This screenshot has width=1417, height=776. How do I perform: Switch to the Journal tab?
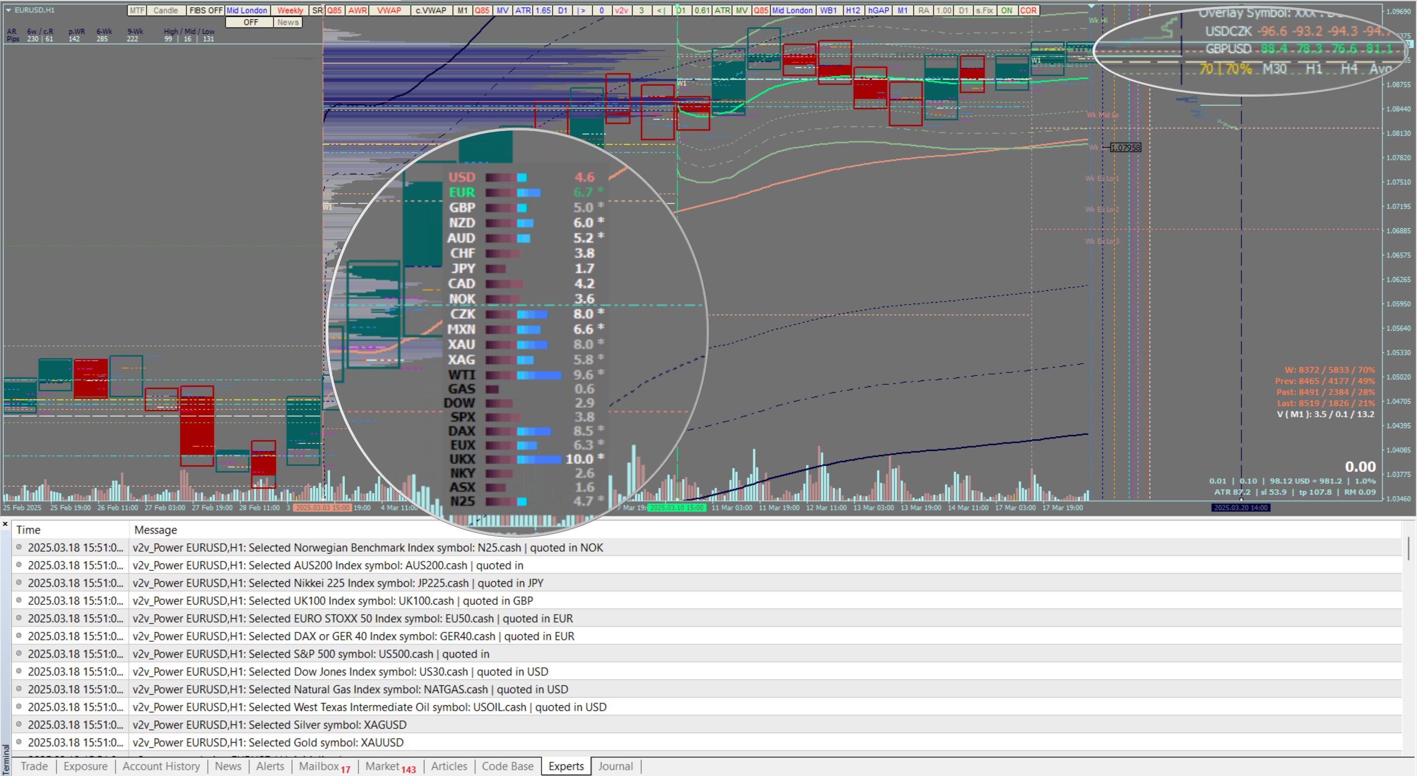coord(615,766)
